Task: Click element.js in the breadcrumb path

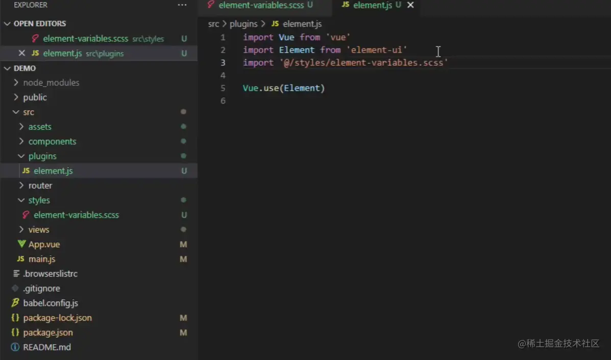Action: 302,24
